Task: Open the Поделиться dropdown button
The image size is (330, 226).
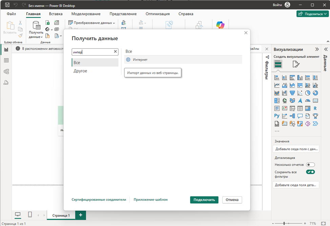Action: (312, 14)
